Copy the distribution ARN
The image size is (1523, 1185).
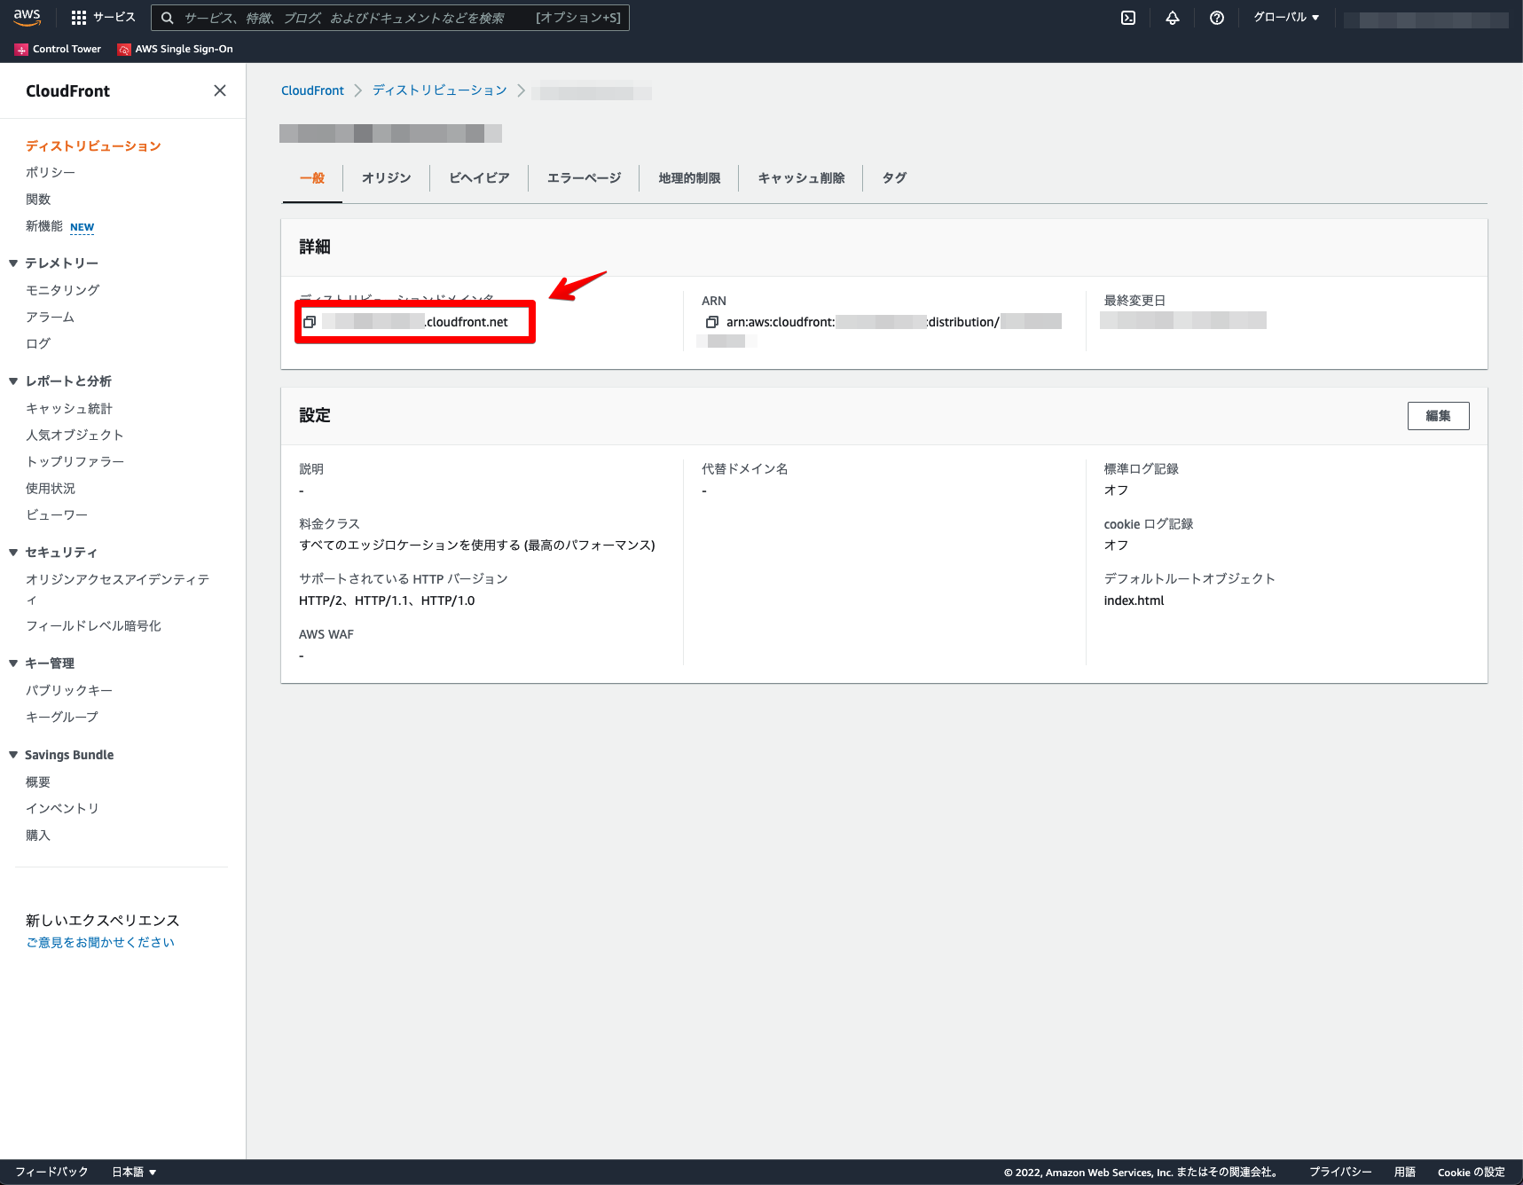[711, 322]
